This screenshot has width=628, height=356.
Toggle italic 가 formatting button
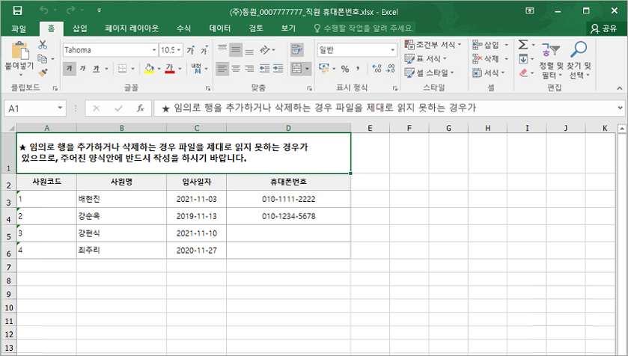click(82, 69)
